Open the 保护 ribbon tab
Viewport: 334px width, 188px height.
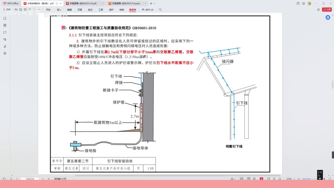tap(111, 10)
